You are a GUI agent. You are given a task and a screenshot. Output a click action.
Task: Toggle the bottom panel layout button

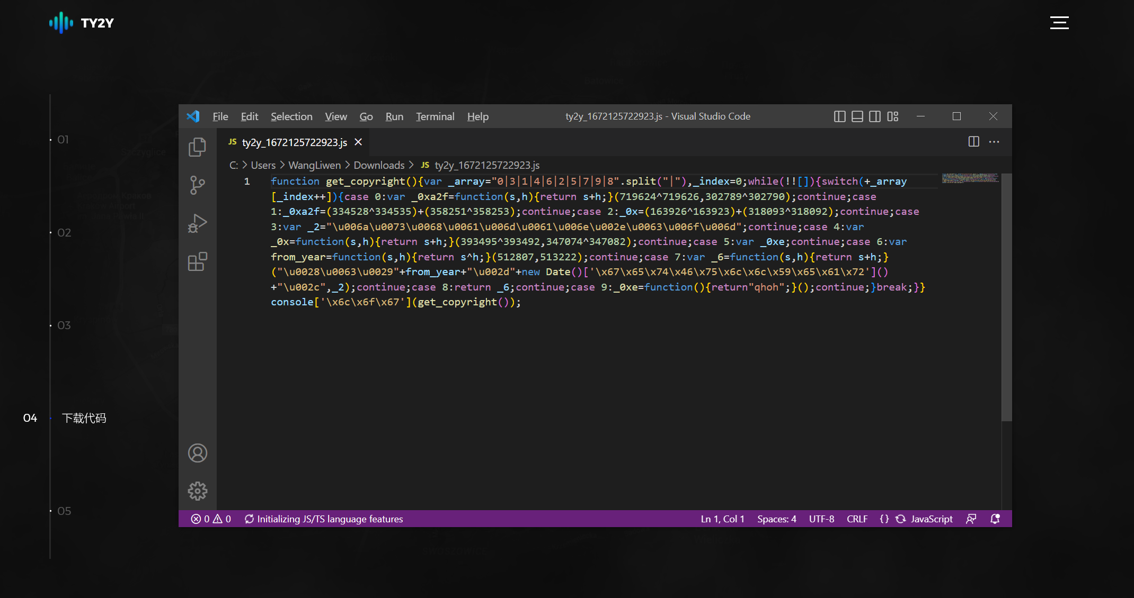pos(857,116)
